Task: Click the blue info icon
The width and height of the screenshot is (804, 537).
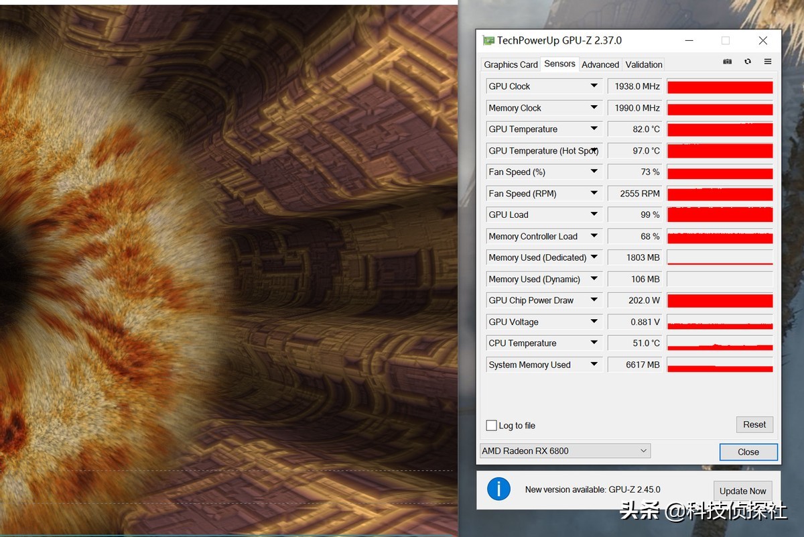Action: [x=498, y=489]
